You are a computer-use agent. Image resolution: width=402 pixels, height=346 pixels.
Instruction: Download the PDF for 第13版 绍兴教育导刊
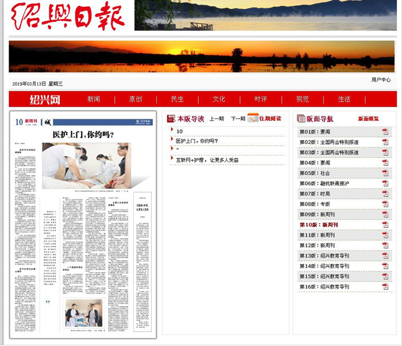(x=385, y=256)
